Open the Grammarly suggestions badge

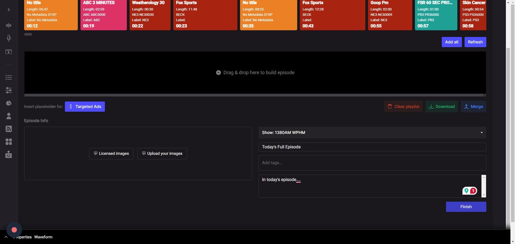click(470, 191)
